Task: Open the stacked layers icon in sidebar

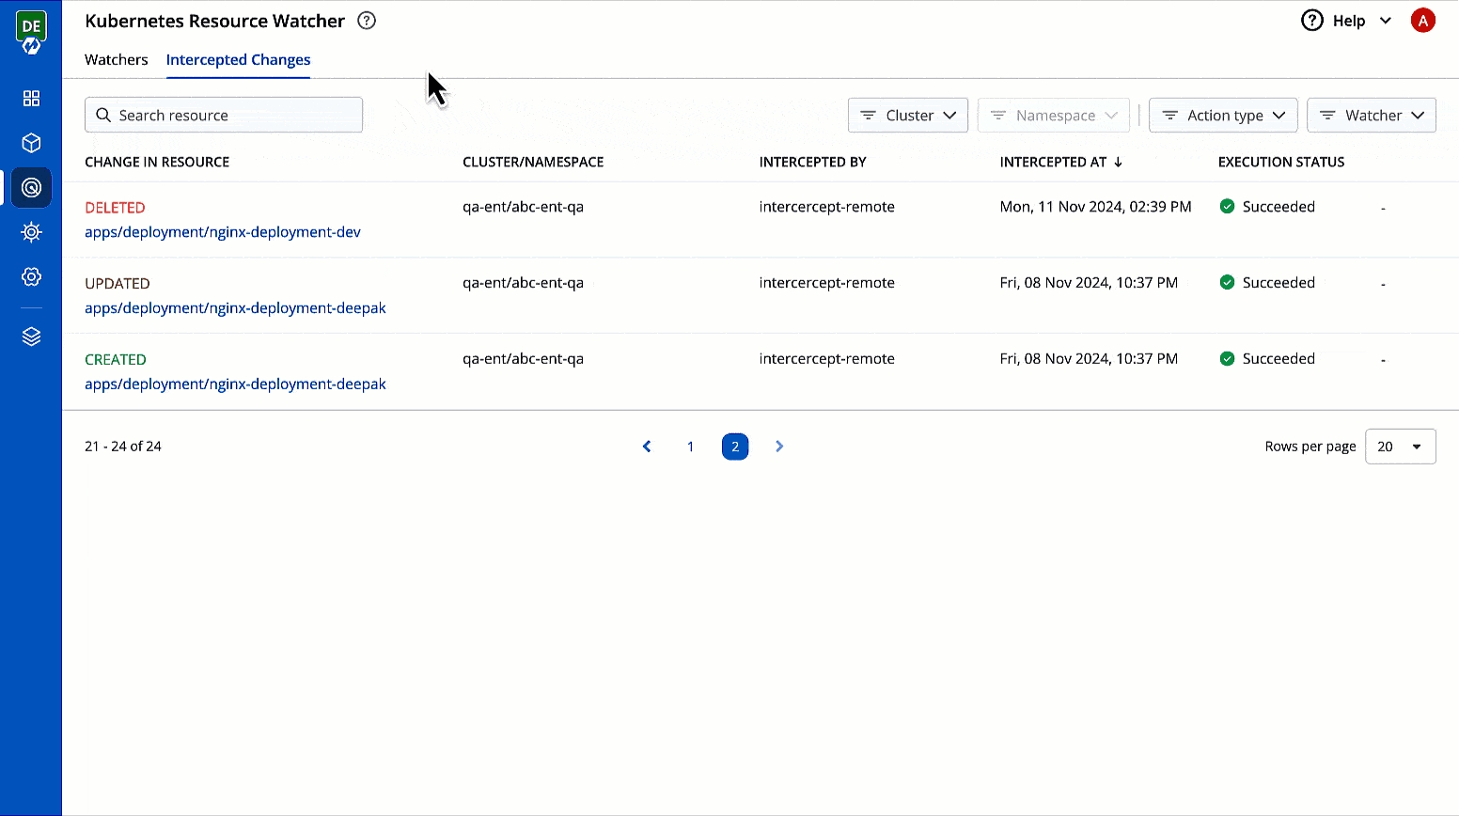Action: [31, 337]
